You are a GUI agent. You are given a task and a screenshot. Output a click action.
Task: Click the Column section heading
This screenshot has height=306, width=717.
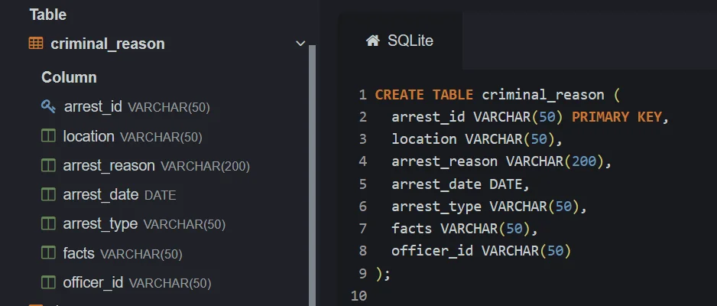69,77
